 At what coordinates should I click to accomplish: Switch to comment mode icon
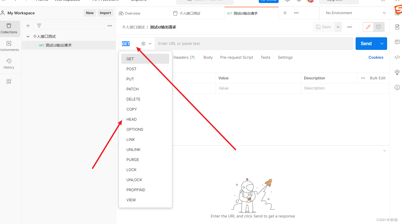(x=379, y=27)
